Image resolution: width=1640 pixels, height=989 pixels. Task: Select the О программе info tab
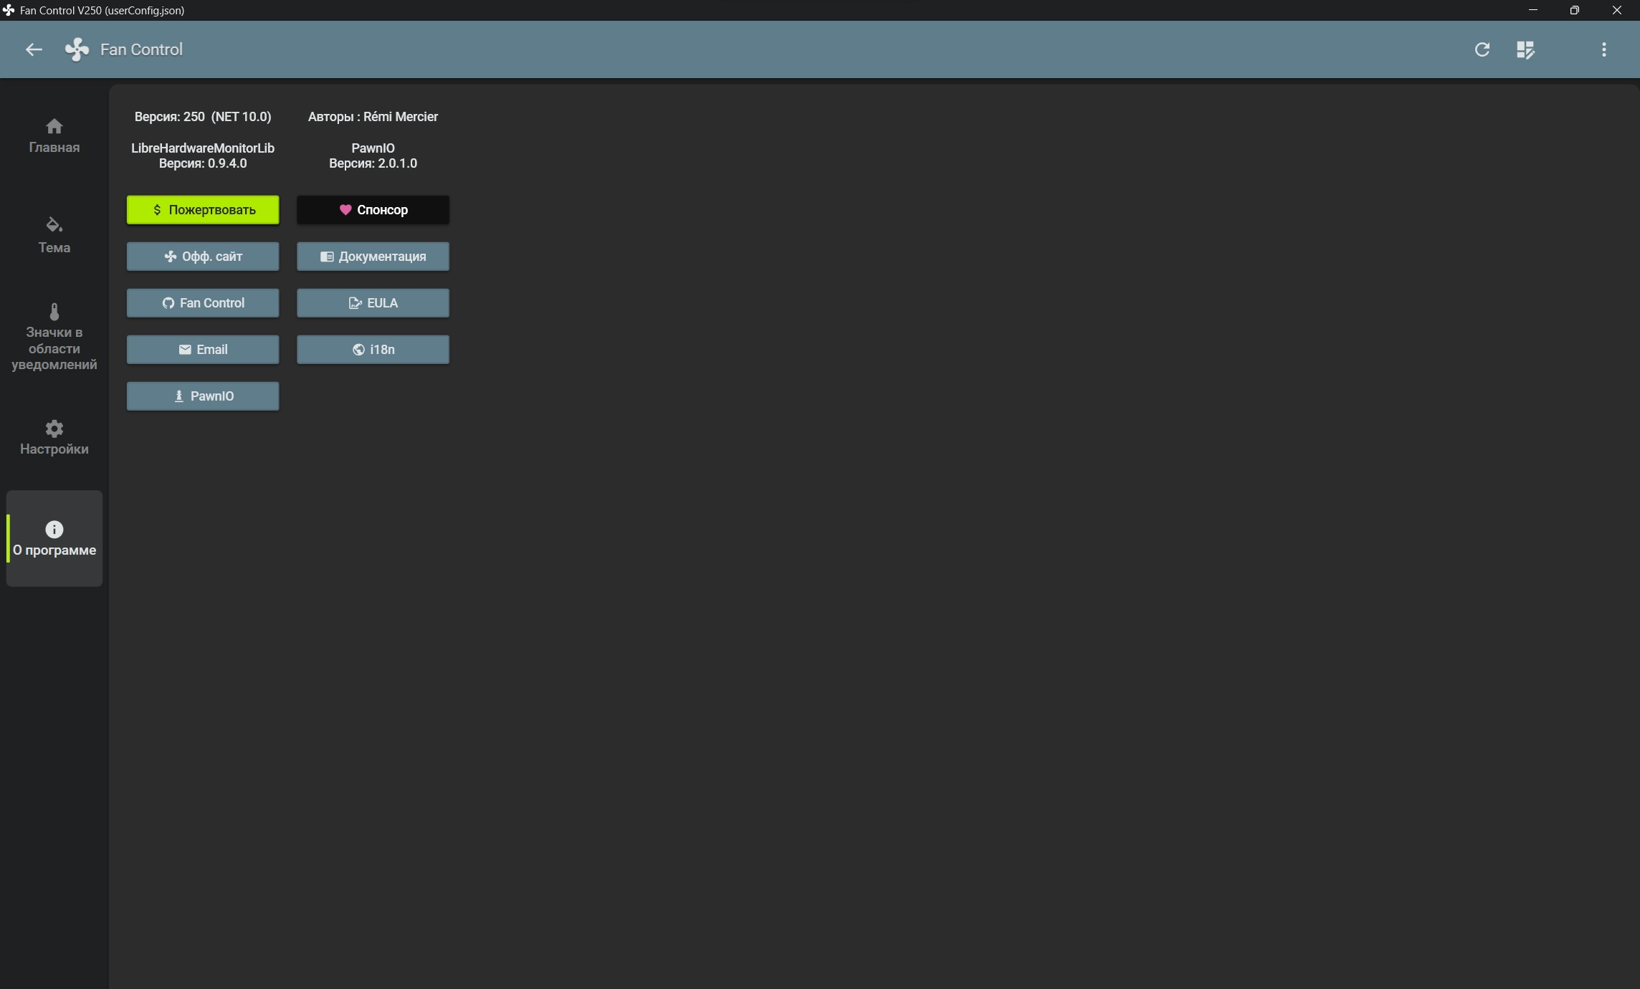[x=54, y=538]
